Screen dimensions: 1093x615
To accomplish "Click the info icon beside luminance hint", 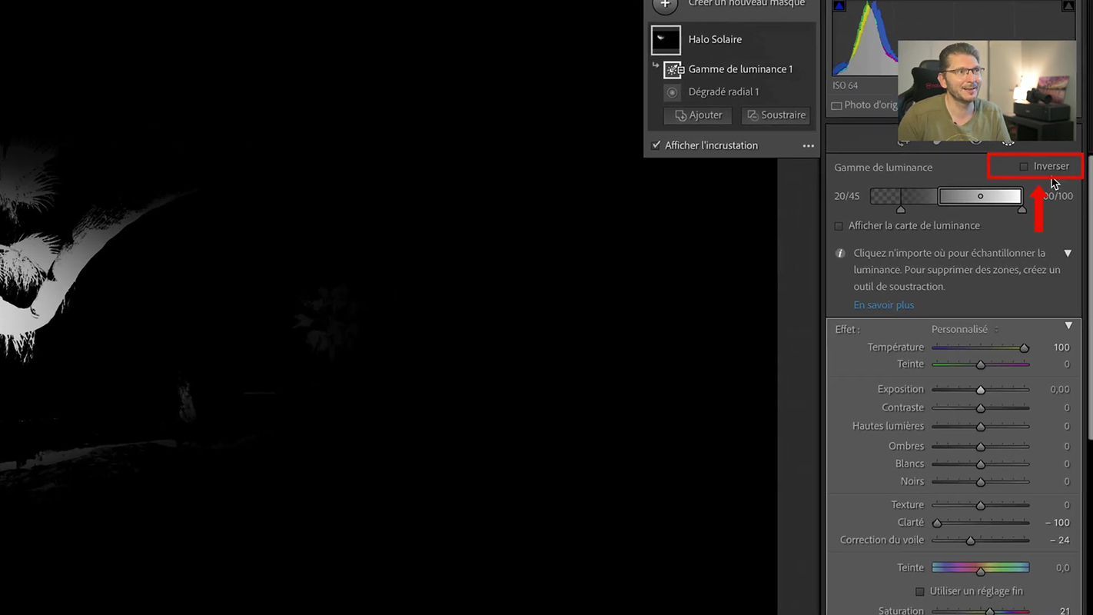I will (840, 253).
